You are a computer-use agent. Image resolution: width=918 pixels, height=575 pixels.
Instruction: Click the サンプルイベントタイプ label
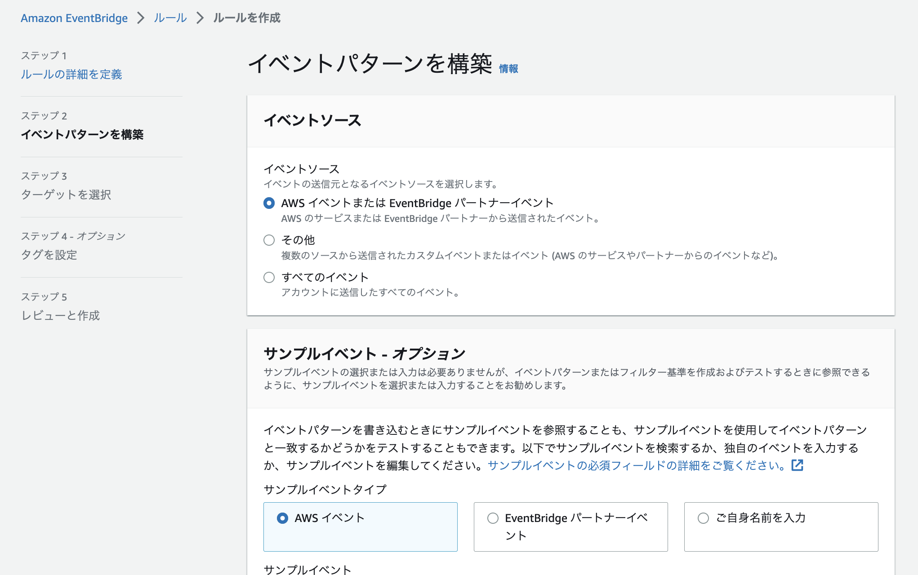coord(325,490)
